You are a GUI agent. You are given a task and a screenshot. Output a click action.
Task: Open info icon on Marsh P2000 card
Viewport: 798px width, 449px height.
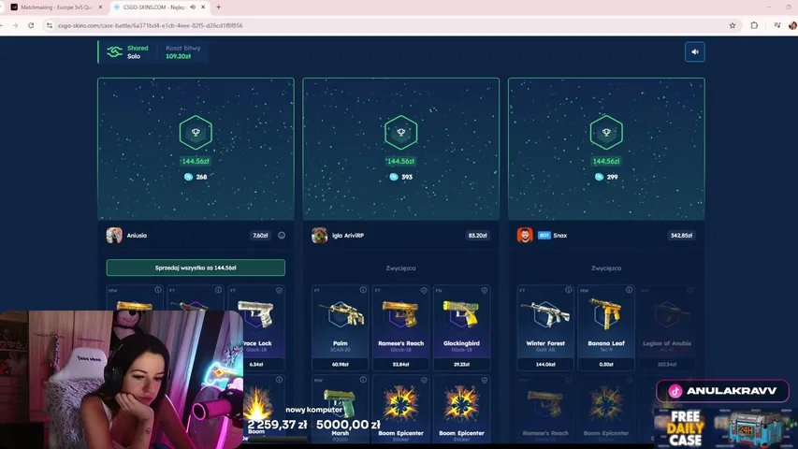[363, 380]
